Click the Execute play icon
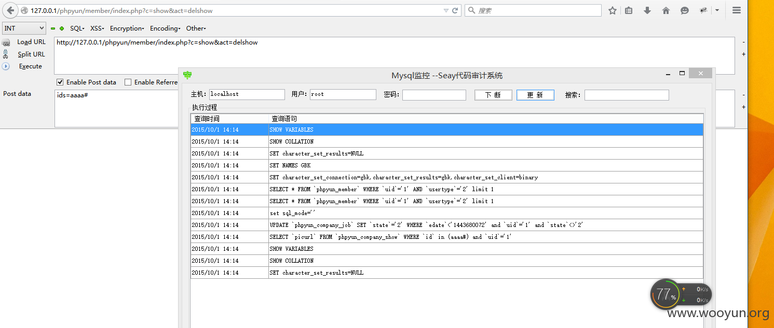The image size is (774, 328). [x=6, y=66]
